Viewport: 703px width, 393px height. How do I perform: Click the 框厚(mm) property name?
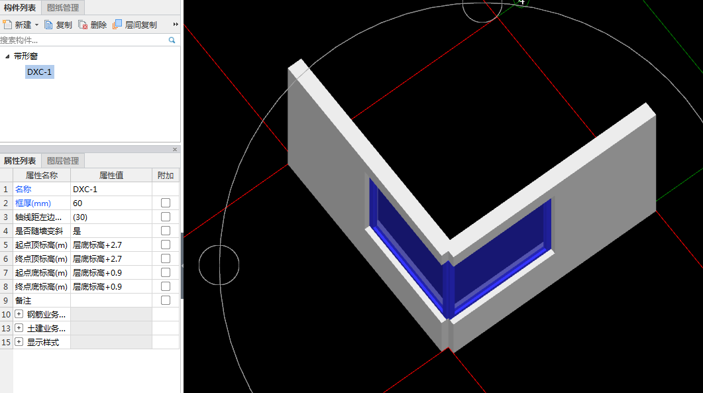click(x=33, y=203)
